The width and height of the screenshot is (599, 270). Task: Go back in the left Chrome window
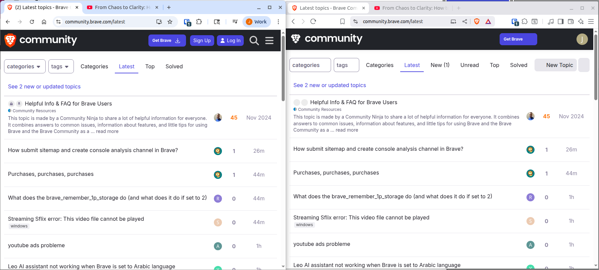[8, 22]
